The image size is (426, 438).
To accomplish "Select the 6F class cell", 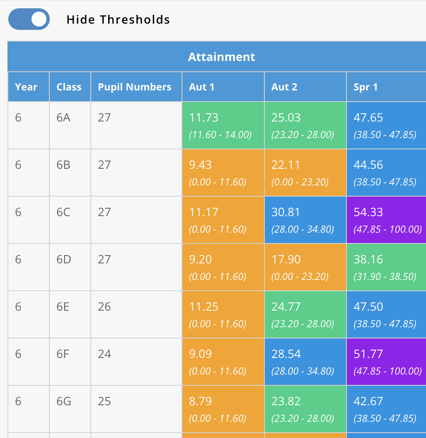I will pyautogui.click(x=70, y=362).
